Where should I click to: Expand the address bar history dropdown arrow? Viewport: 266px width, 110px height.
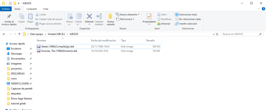(x=213, y=34)
